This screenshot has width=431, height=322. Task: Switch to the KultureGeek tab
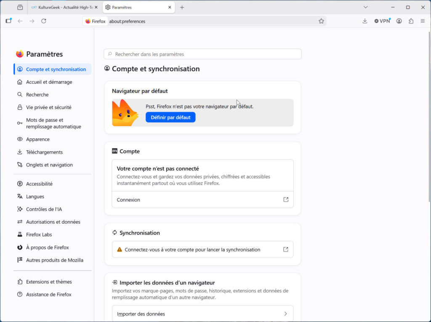[64, 8]
